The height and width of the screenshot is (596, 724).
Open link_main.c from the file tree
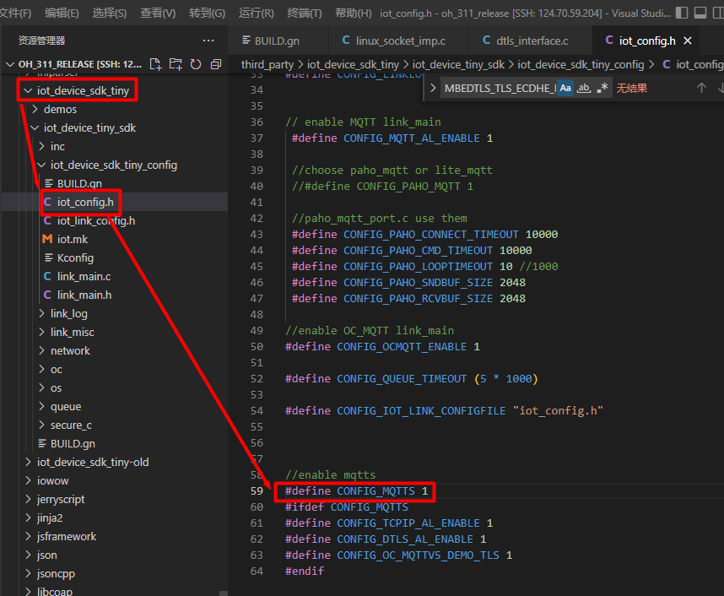tap(84, 276)
